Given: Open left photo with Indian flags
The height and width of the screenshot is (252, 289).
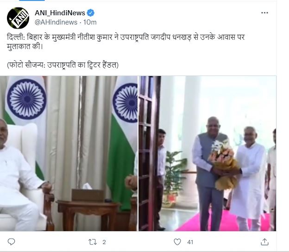Looking at the screenshot, I should (x=69, y=153).
